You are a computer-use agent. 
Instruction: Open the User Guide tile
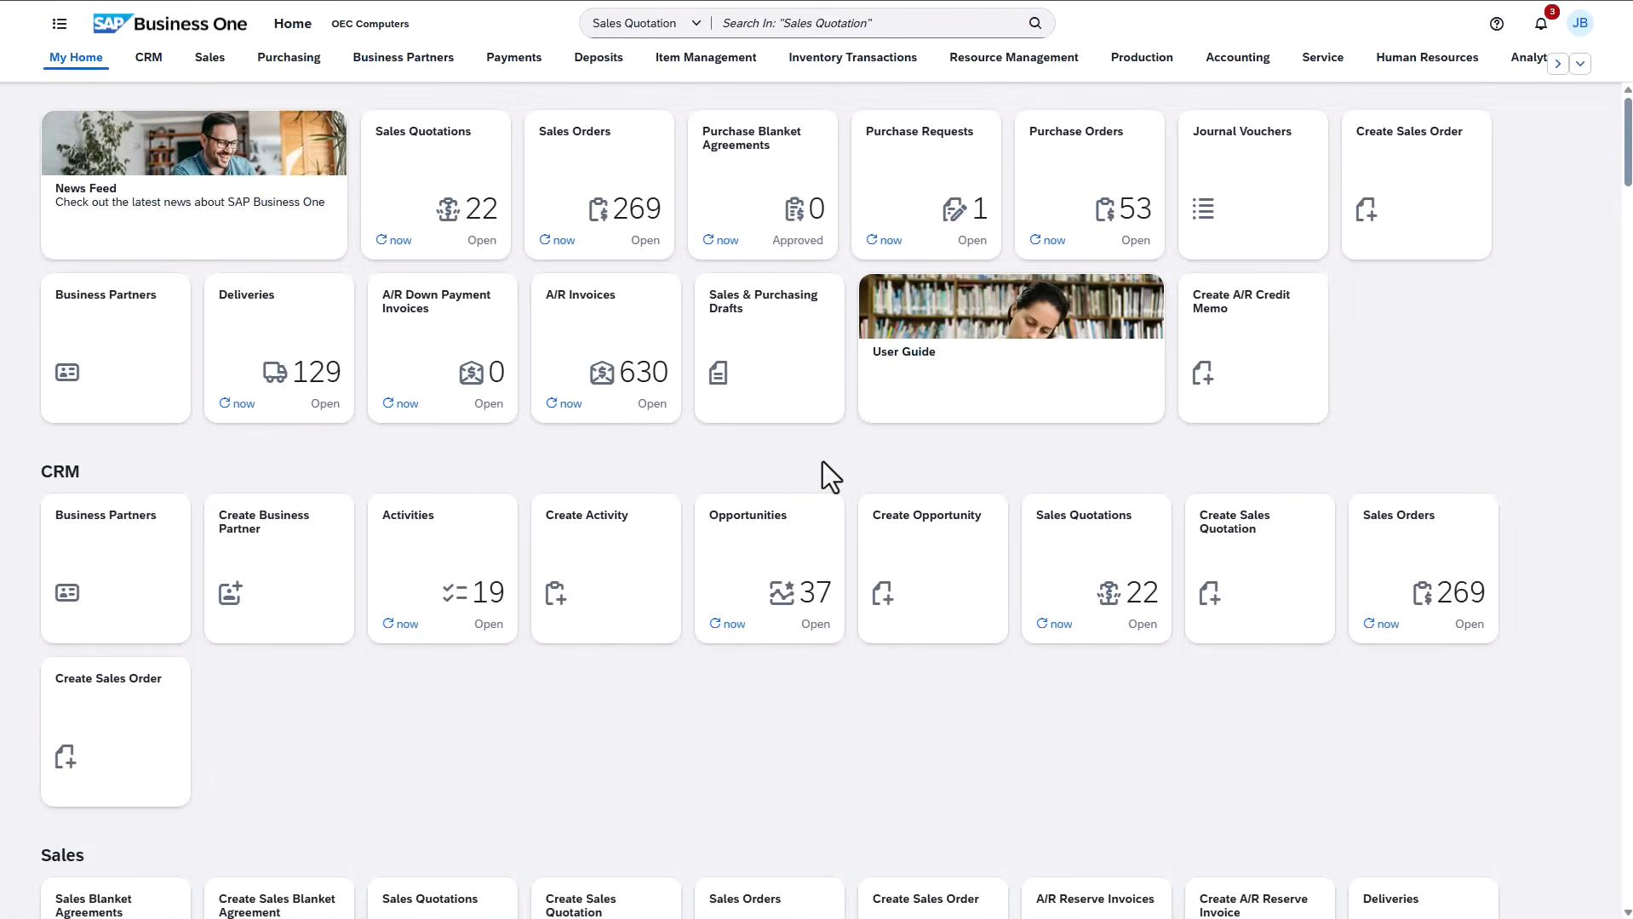1011,348
